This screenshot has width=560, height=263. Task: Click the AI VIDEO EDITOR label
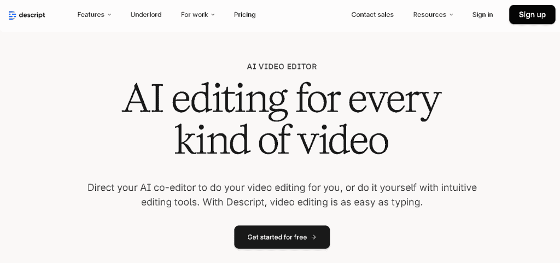tap(282, 67)
